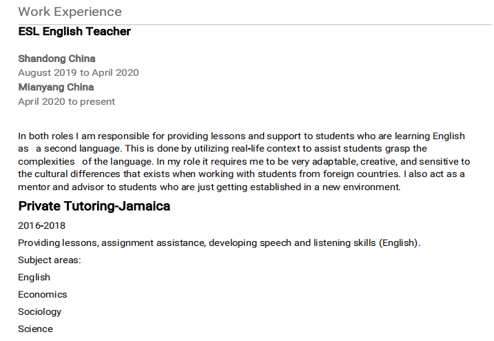Select the Shandong China location text

(x=56, y=59)
